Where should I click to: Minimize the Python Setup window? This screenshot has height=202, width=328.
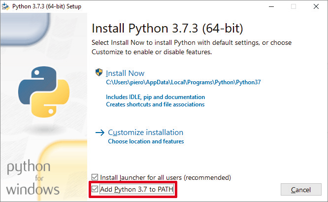click(271, 6)
